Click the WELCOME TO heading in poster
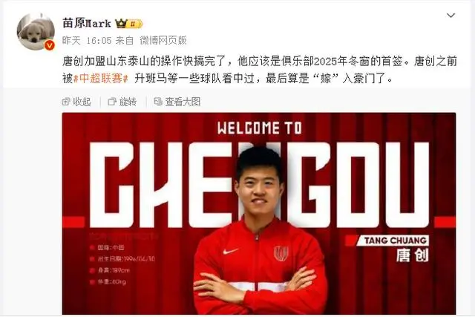The image size is (475, 317). click(x=260, y=128)
